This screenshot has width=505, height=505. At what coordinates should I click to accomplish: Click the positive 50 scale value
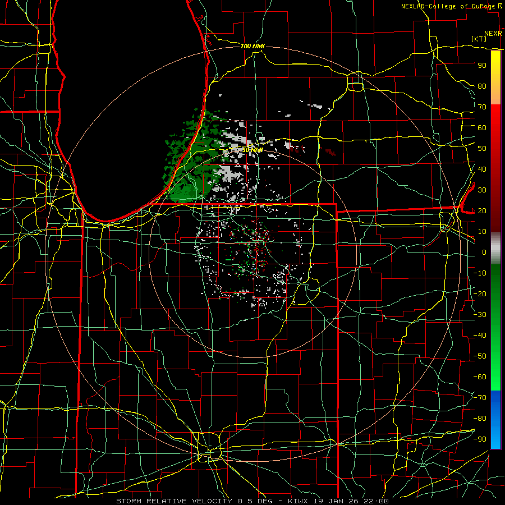click(x=482, y=149)
